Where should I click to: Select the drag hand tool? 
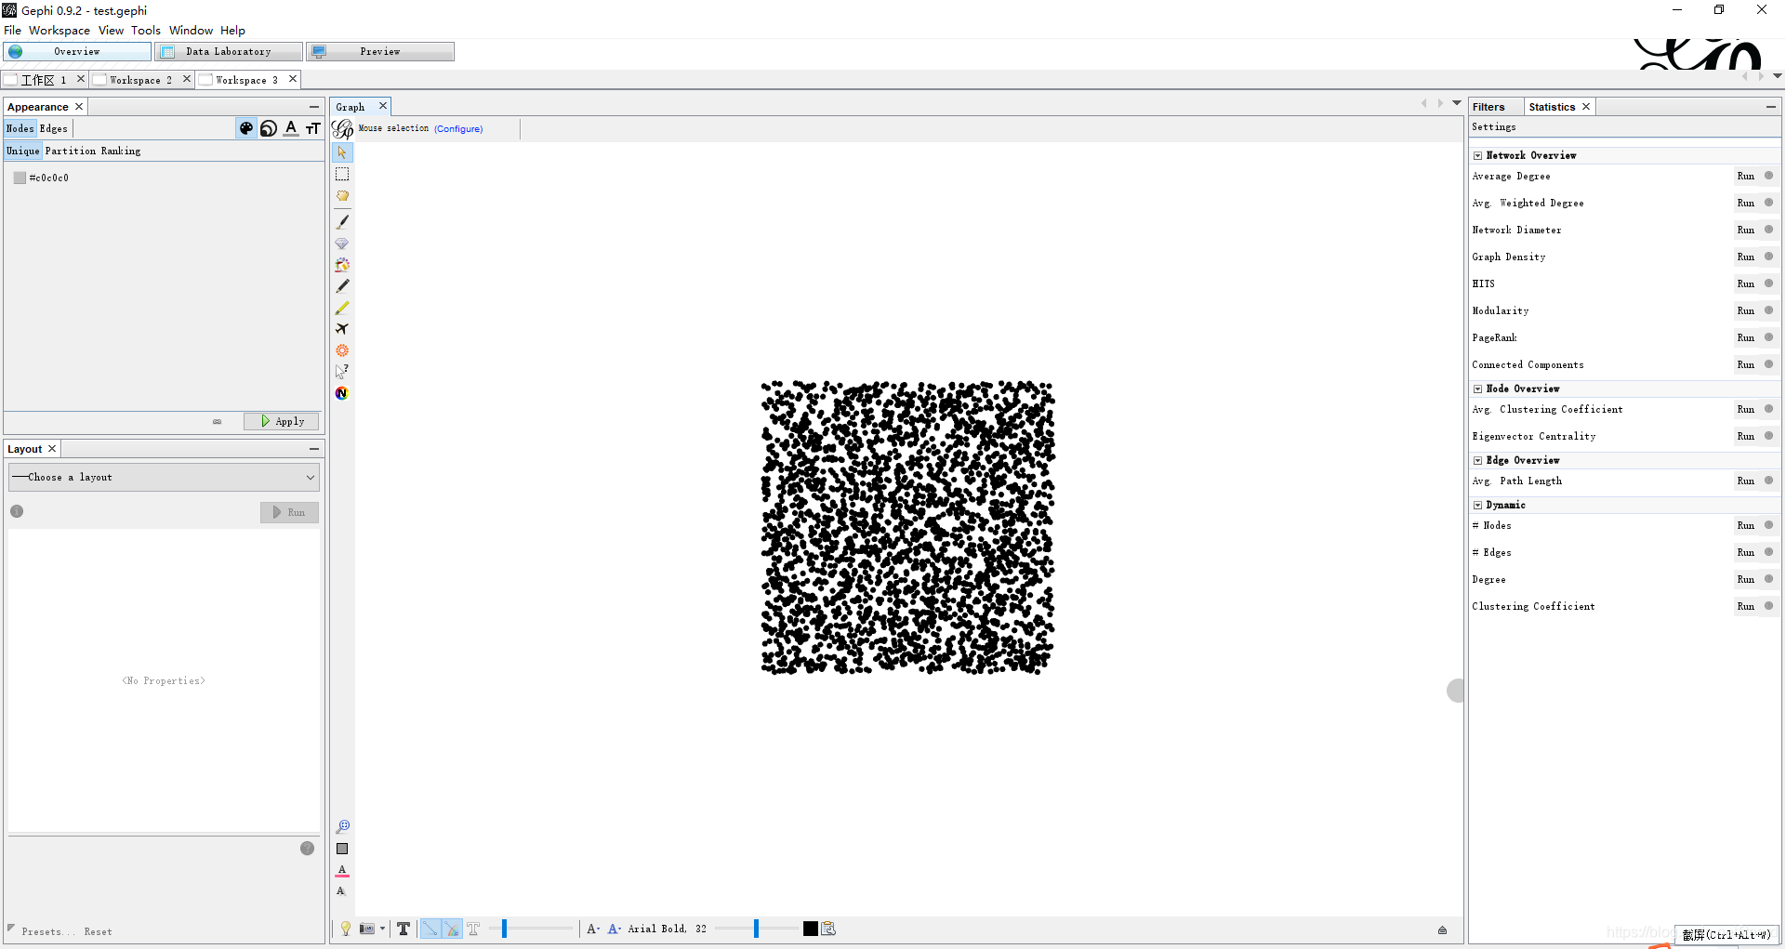[342, 196]
